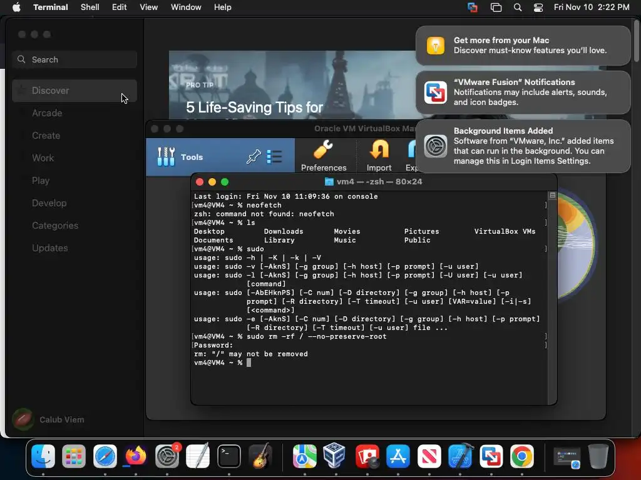
Task: Open the Help menu
Action: pos(223,7)
